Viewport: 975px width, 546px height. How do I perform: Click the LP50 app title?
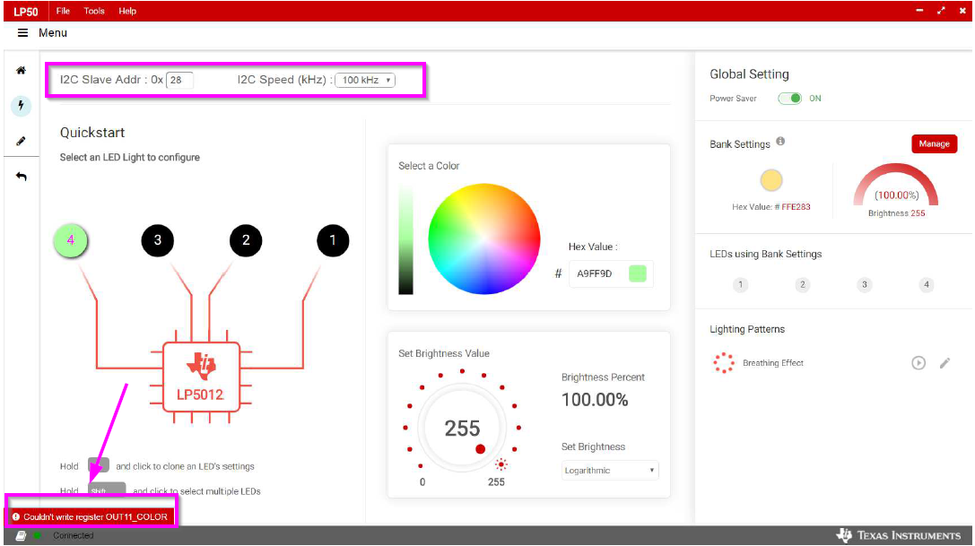pyautogui.click(x=25, y=12)
